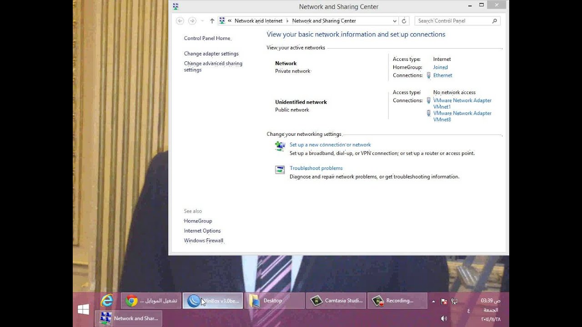
Task: Open the Ethernet connection link
Action: (442, 75)
